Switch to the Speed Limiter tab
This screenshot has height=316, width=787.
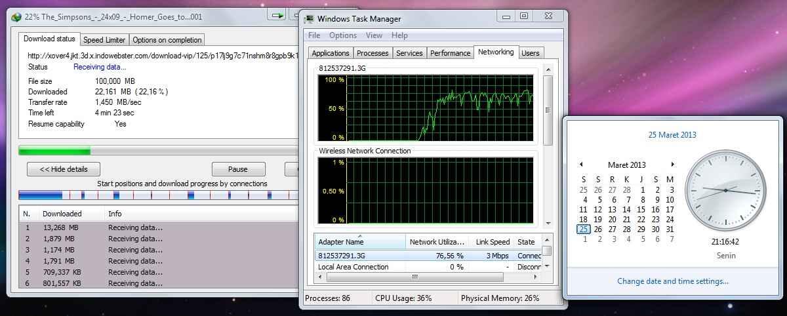(104, 40)
